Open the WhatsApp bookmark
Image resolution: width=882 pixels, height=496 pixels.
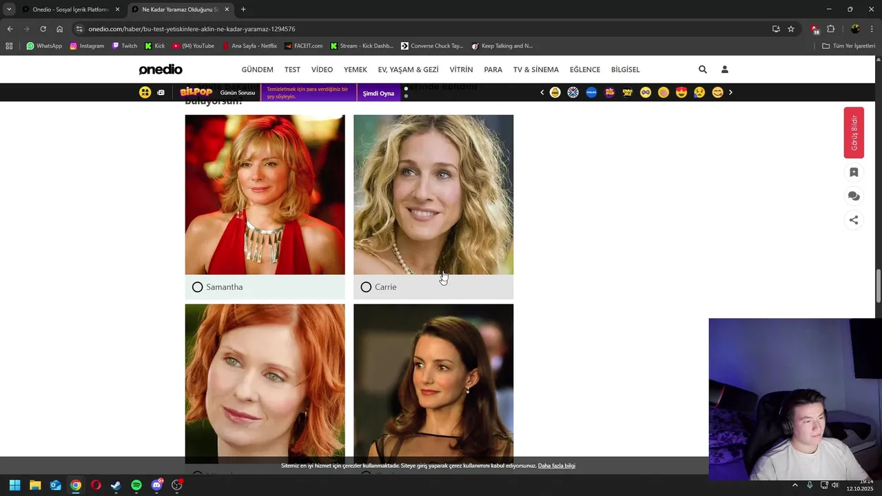44,46
